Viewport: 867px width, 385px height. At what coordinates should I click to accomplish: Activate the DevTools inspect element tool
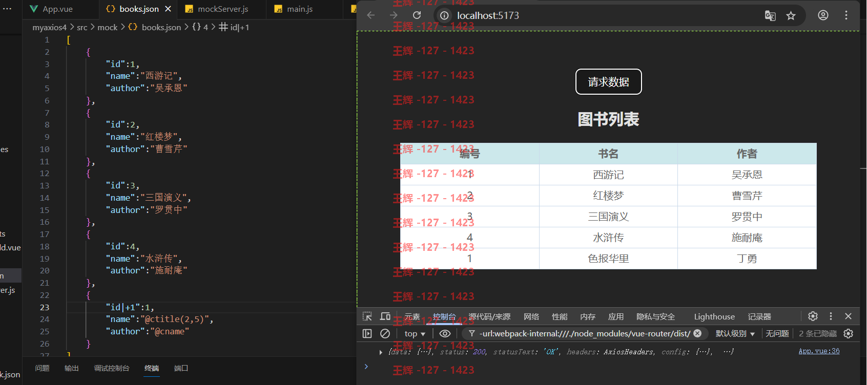pos(367,316)
